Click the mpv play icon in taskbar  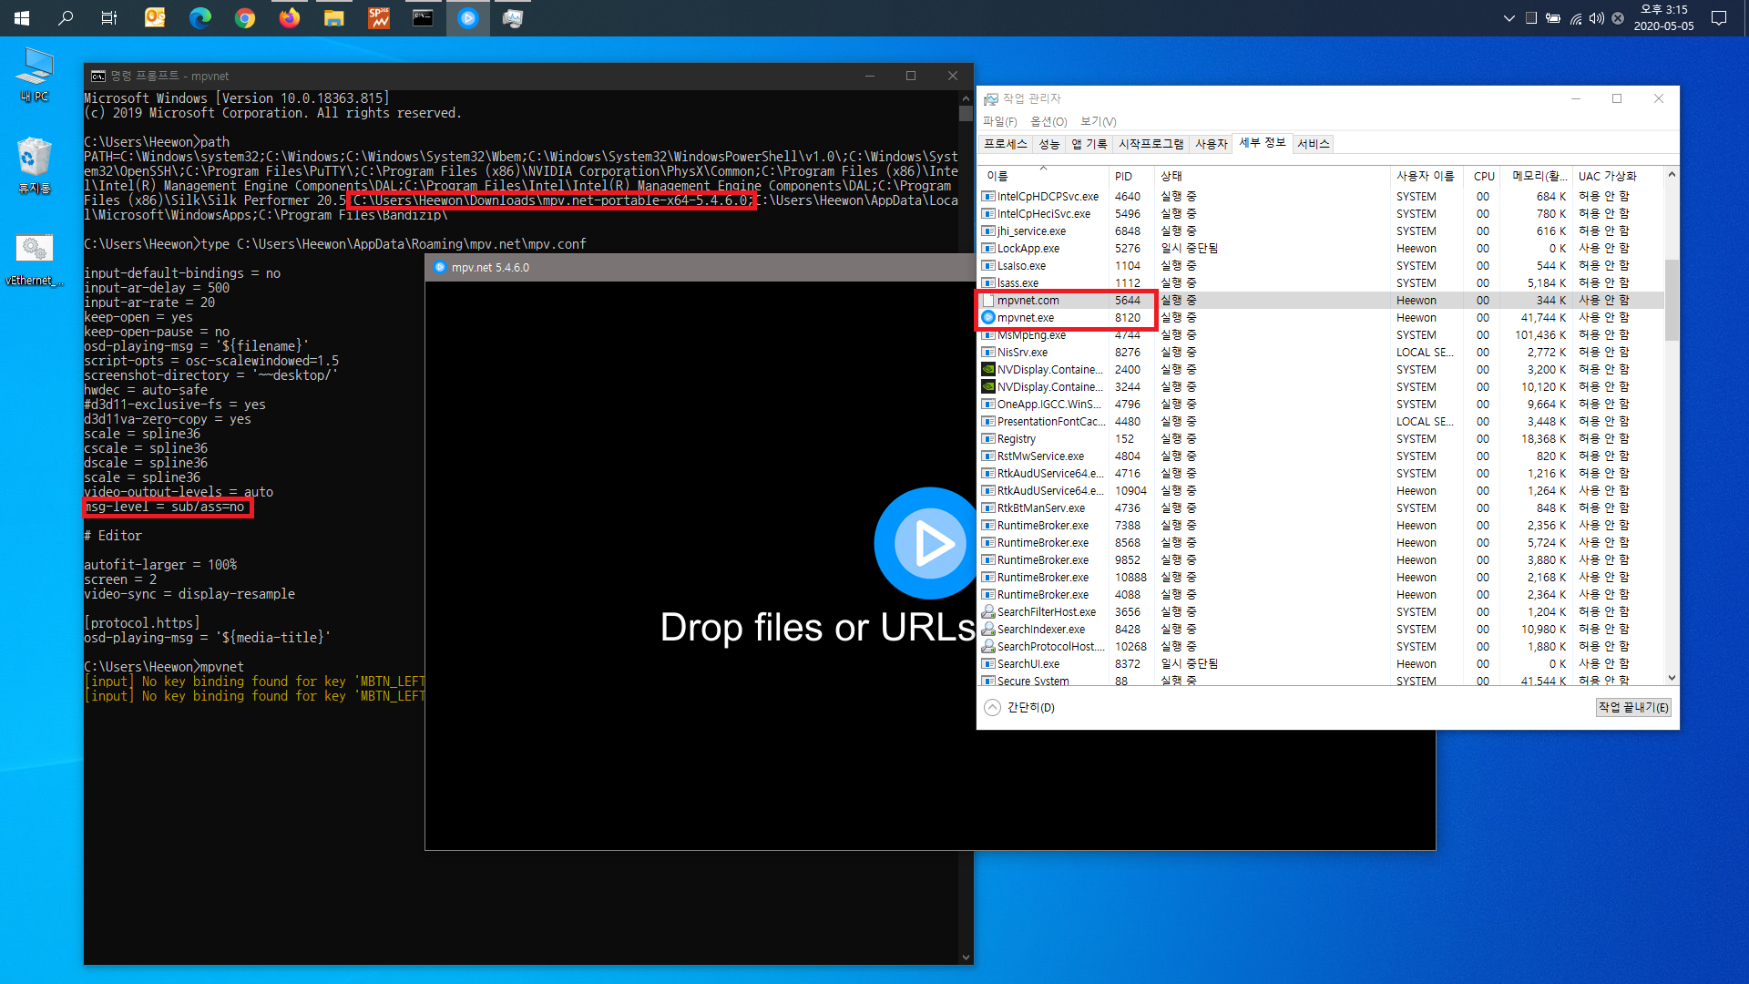pos(467,18)
